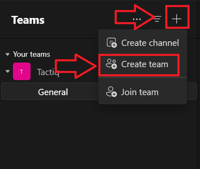The image size is (200, 169).
Task: Click the plus icon to add team
Action: point(177,19)
